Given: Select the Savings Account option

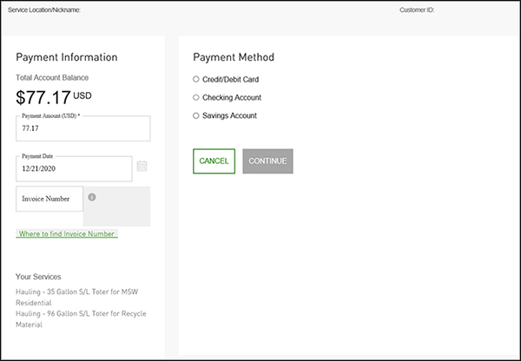Looking at the screenshot, I should 196,115.
